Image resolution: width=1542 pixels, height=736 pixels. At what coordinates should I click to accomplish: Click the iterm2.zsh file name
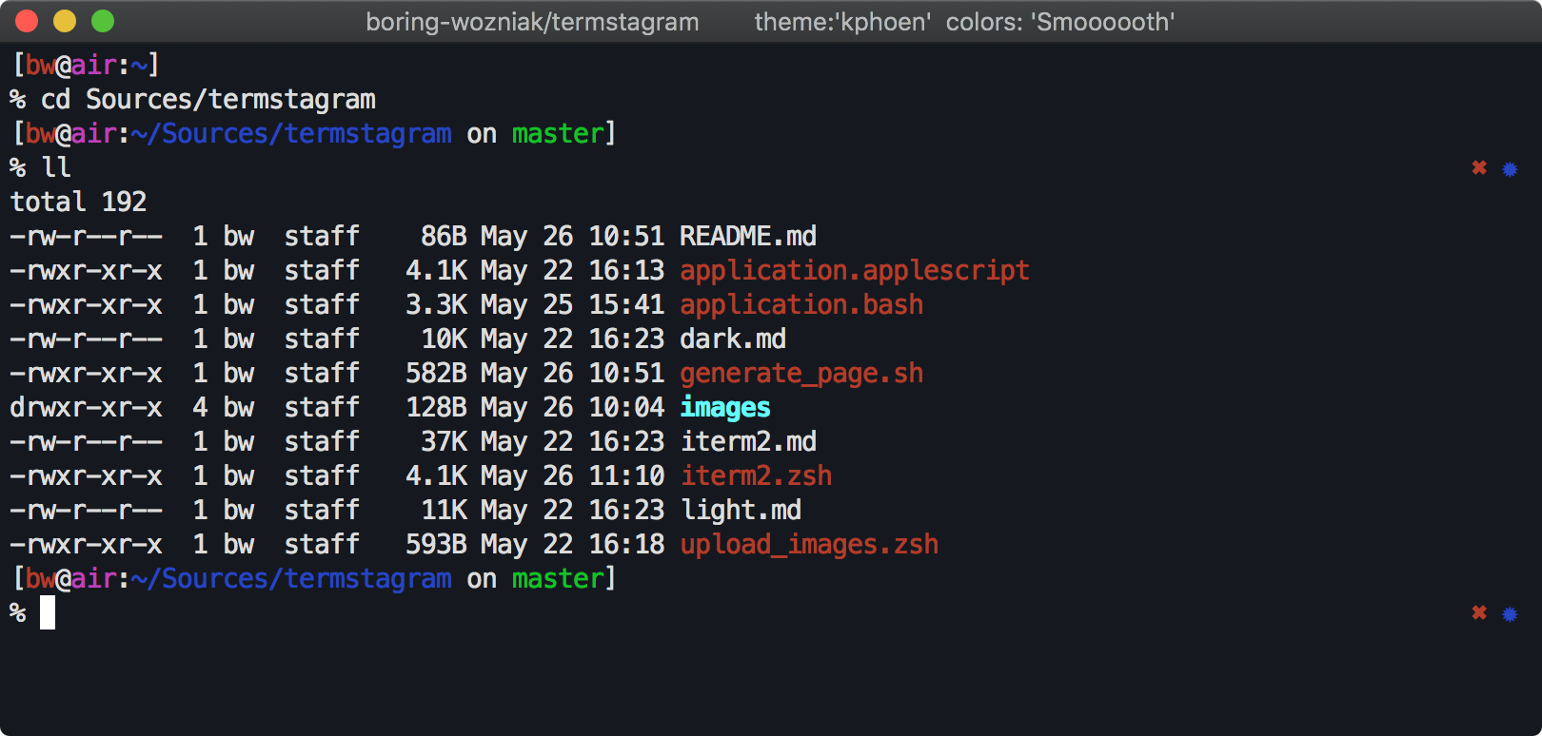(756, 476)
